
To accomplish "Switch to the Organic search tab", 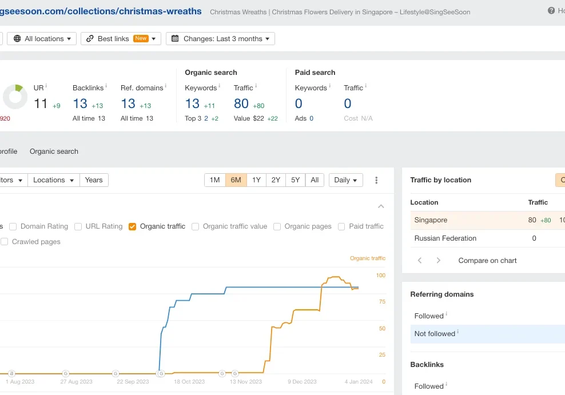I will coord(54,151).
